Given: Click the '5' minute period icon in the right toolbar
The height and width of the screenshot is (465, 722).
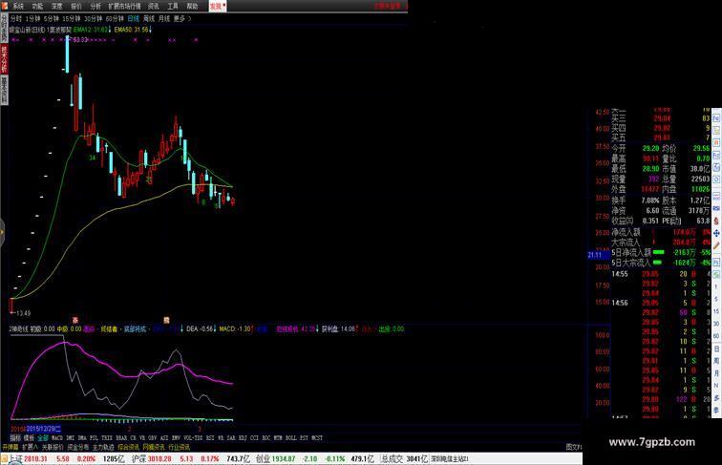Looking at the screenshot, I should (716, 299).
